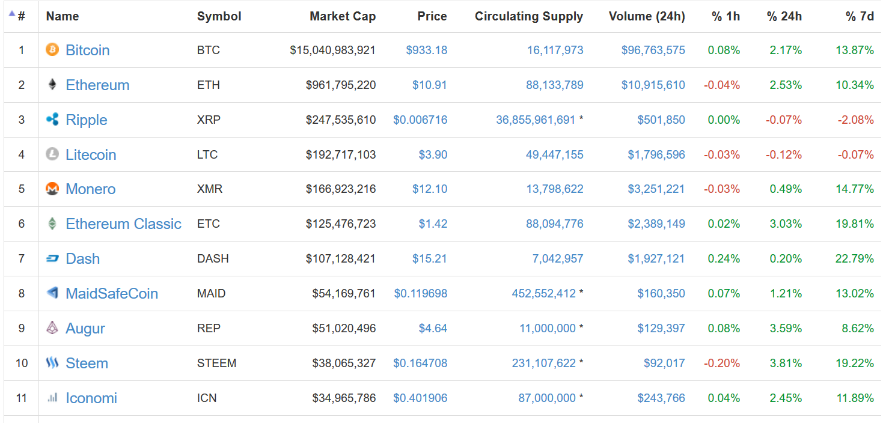Sort by Volume (24h) header
The width and height of the screenshot is (886, 423).
(647, 16)
